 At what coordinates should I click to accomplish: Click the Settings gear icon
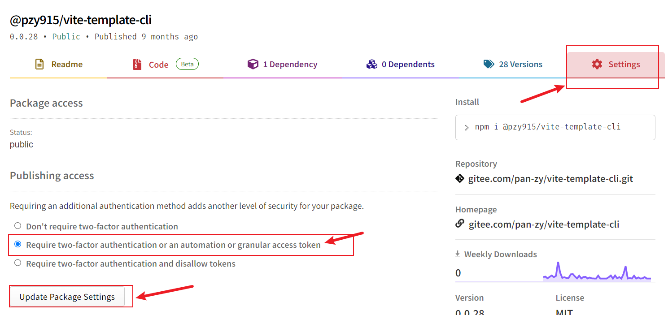click(597, 65)
